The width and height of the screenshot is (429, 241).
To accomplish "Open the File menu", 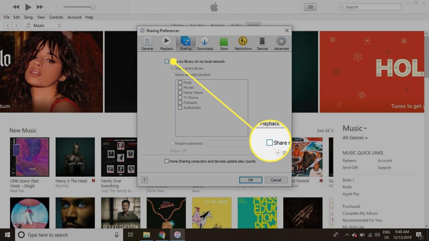I will [7, 17].
